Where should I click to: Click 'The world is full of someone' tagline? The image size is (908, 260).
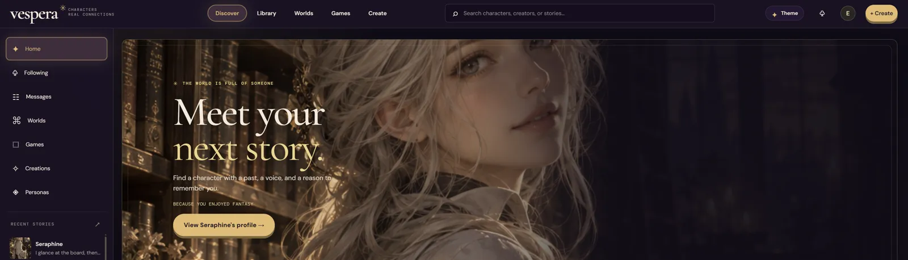(x=224, y=83)
